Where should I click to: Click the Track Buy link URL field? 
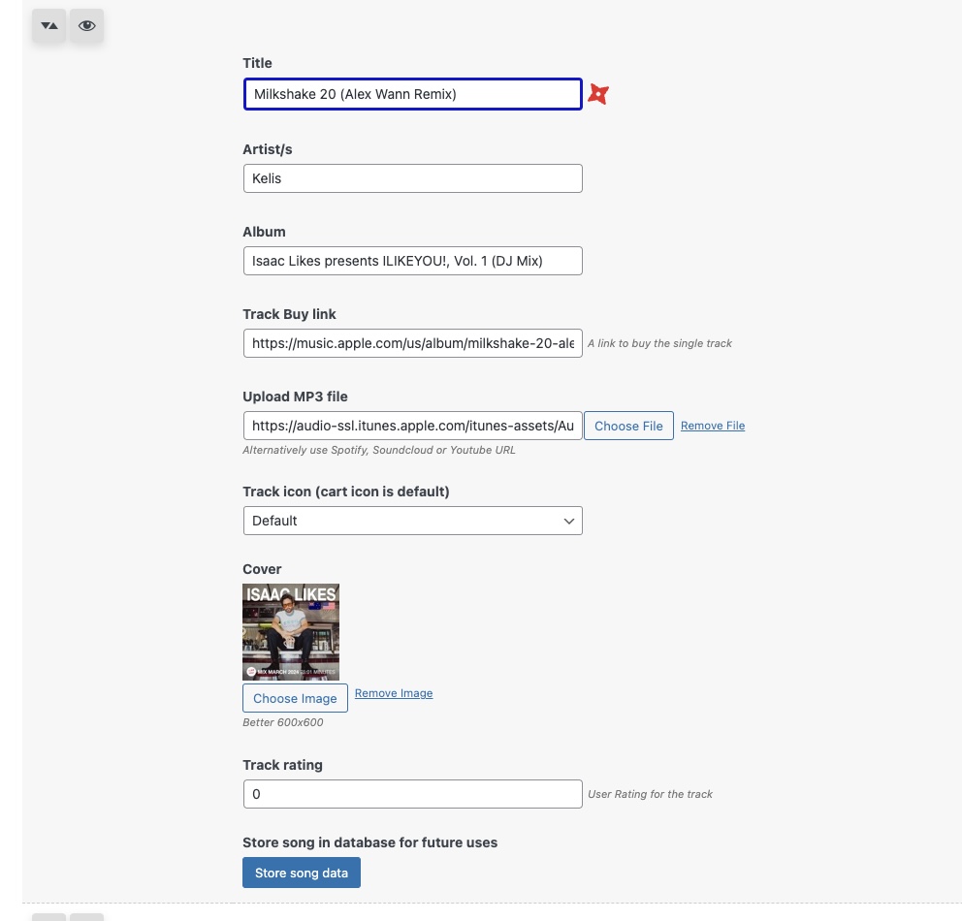click(412, 343)
